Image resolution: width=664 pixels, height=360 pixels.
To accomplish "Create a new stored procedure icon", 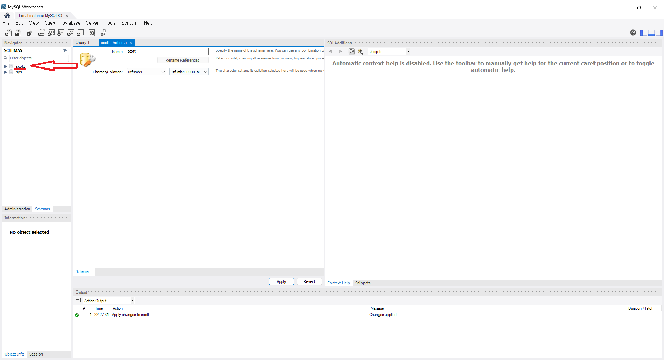I will tap(71, 33).
